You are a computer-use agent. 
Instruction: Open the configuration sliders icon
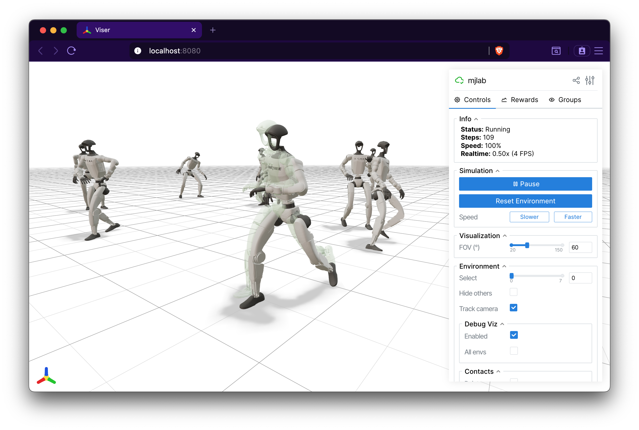[x=590, y=80]
